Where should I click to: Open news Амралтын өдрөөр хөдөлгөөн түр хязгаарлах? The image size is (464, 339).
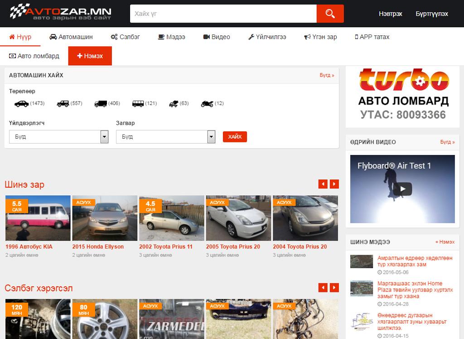(415, 261)
